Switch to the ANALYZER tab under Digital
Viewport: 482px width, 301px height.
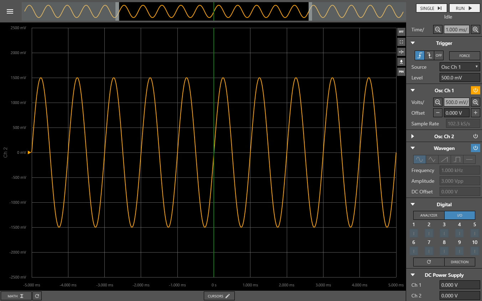pyautogui.click(x=429, y=215)
